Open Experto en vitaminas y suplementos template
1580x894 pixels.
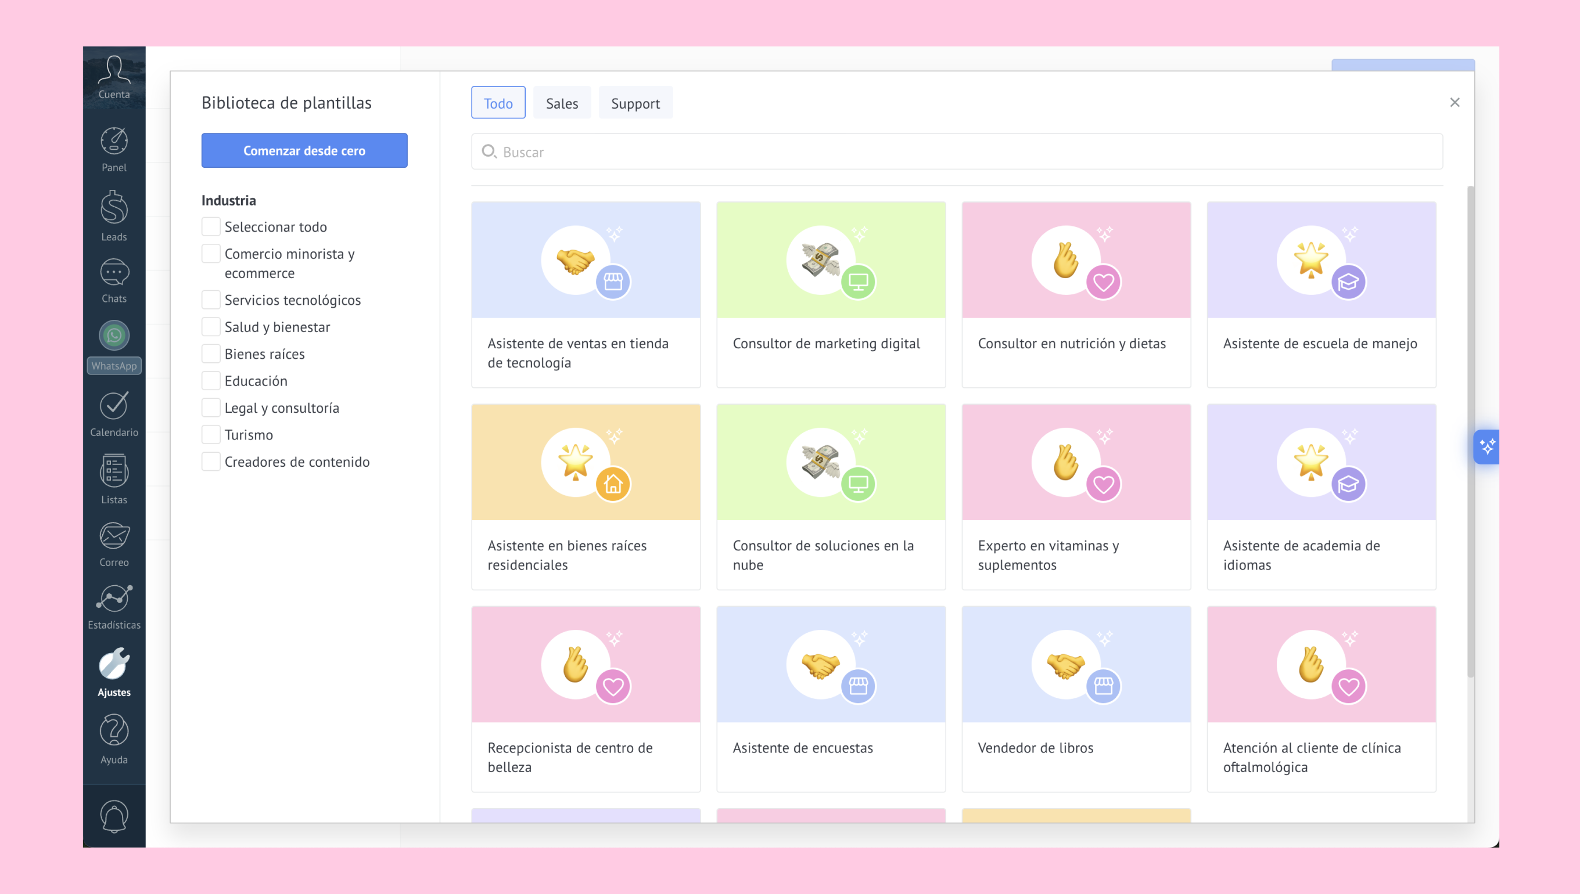pos(1076,497)
